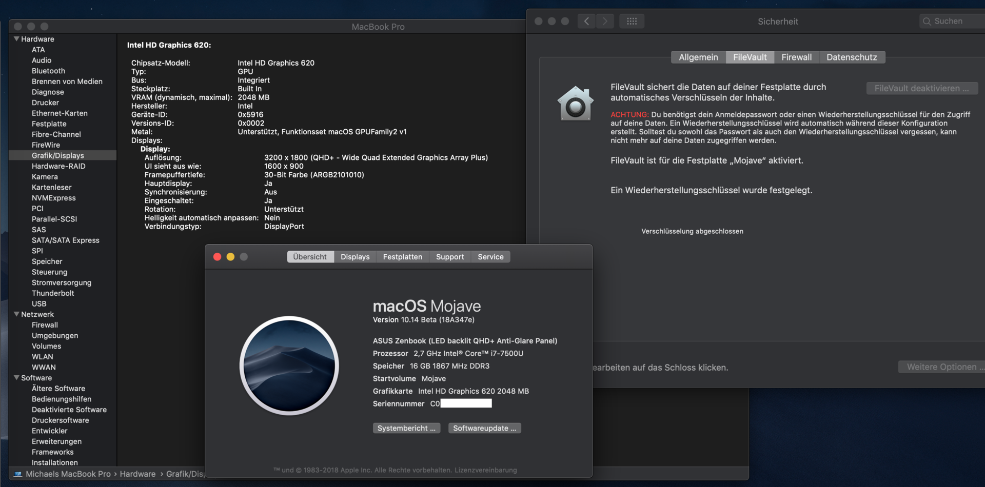Screen dimensions: 985x487
Task: Select NVMExpress in the sidebar
Action: tap(53, 198)
